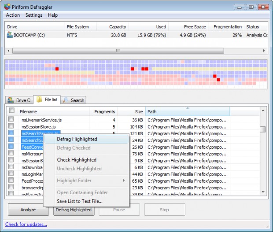The width and height of the screenshot is (273, 232).
Task: Click the Stop button
Action: point(165,210)
